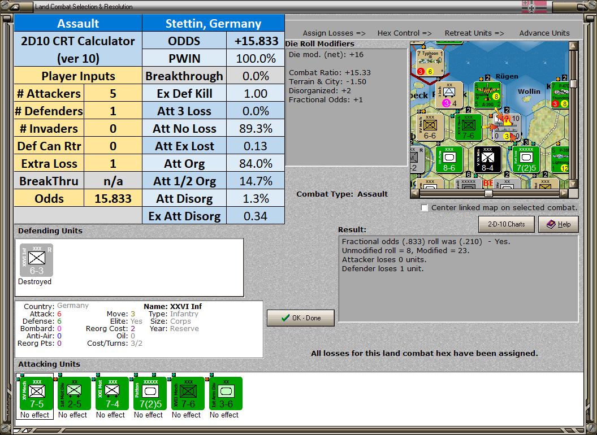The height and width of the screenshot is (435, 597).
Task: Click the Die mod. (net): +16 line
Action: click(x=326, y=54)
